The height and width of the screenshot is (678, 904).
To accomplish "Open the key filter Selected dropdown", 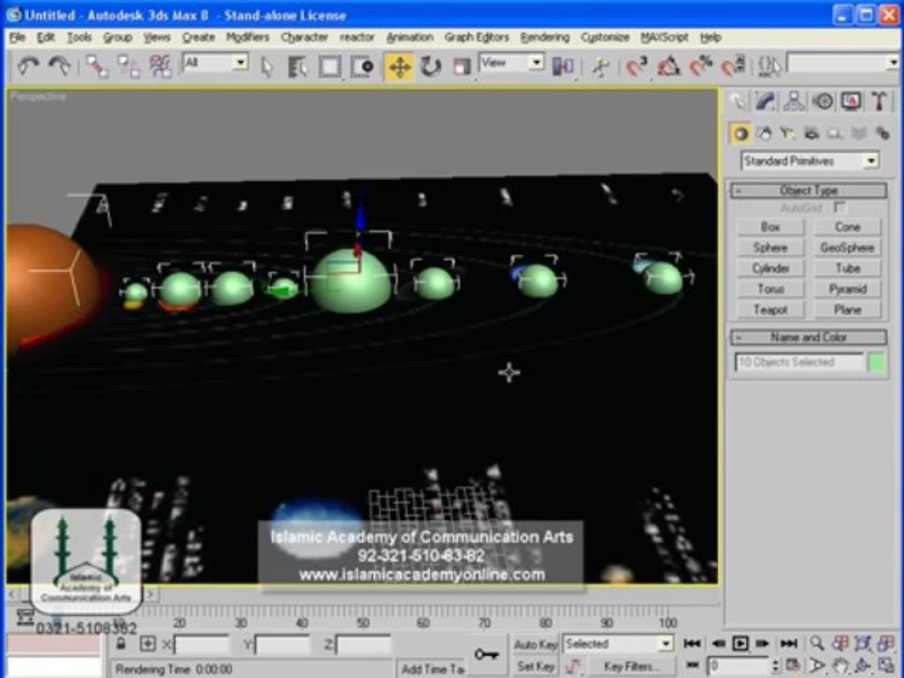I will coord(618,644).
